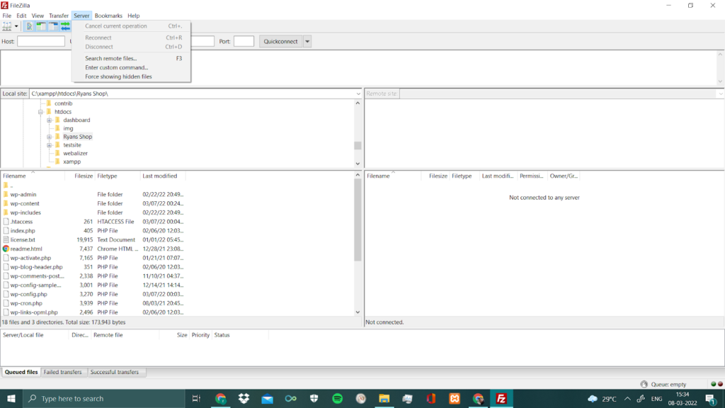Select the contrib folder in tree
The height and width of the screenshot is (408, 725).
pos(63,103)
